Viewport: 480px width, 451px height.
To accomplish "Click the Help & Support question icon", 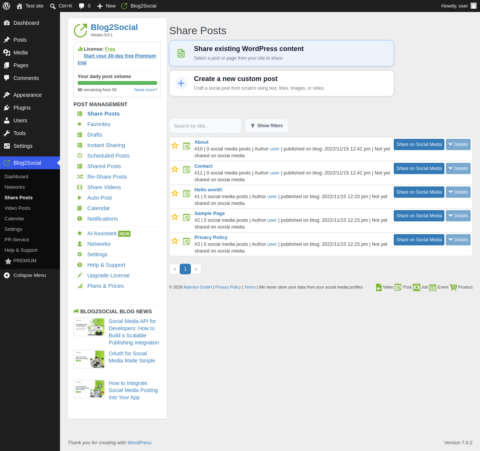I will (x=79, y=265).
